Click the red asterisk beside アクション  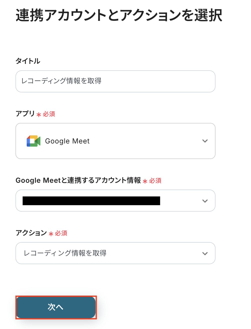point(51,234)
